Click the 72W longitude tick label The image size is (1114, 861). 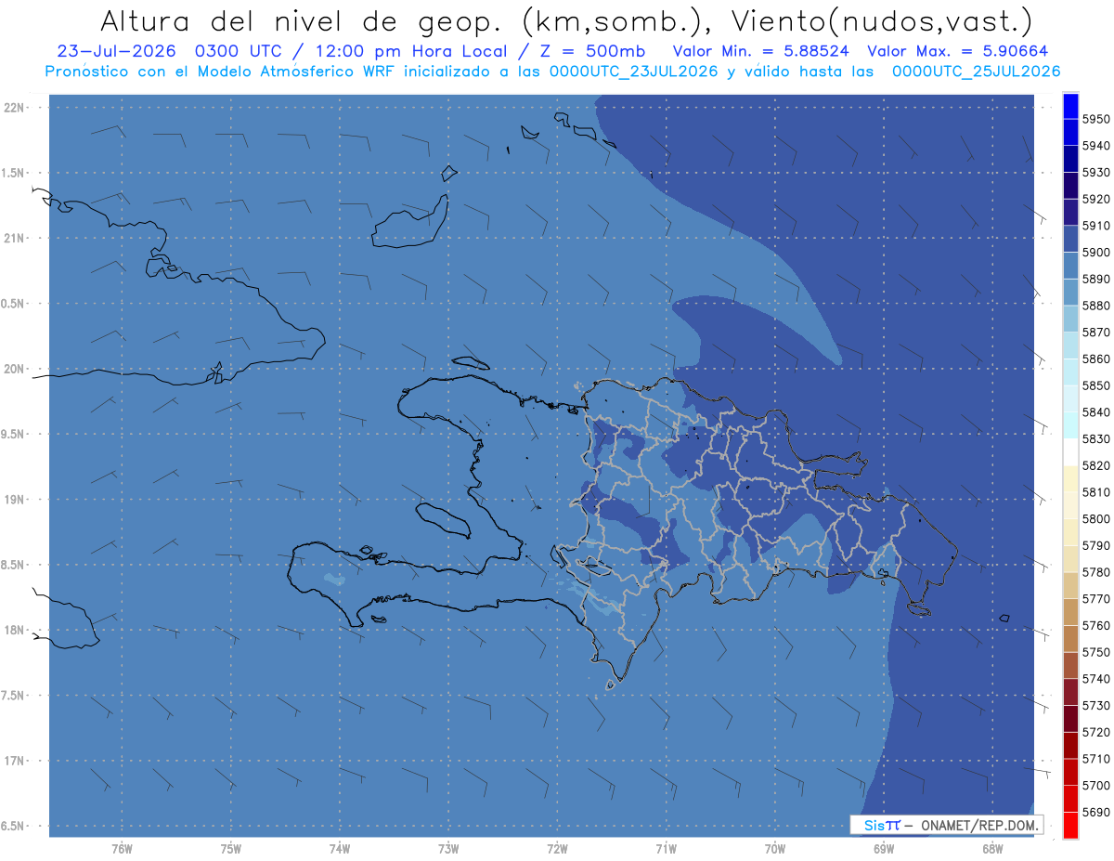[558, 848]
